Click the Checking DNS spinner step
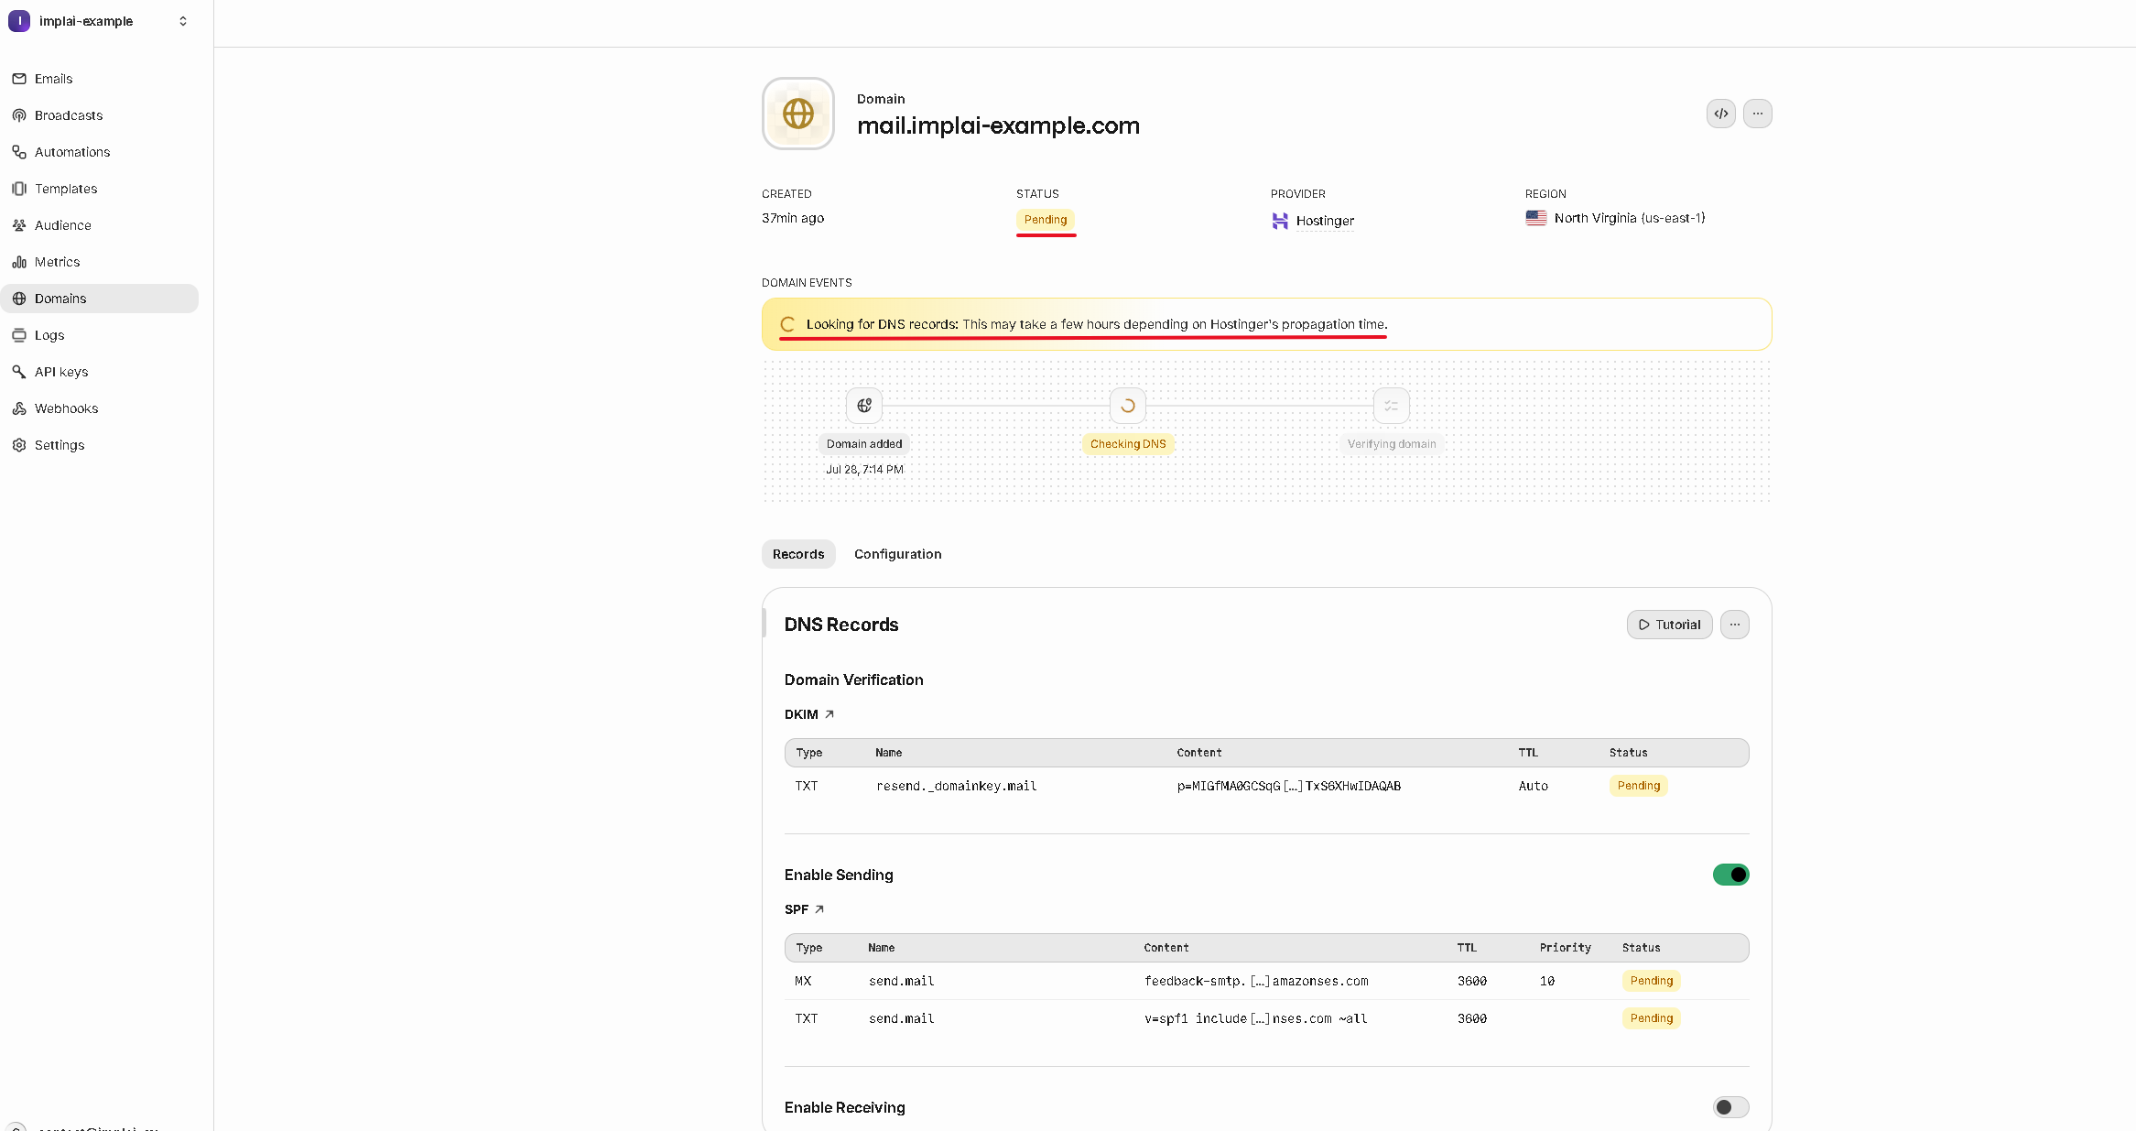Image resolution: width=2136 pixels, height=1131 pixels. tap(1128, 406)
